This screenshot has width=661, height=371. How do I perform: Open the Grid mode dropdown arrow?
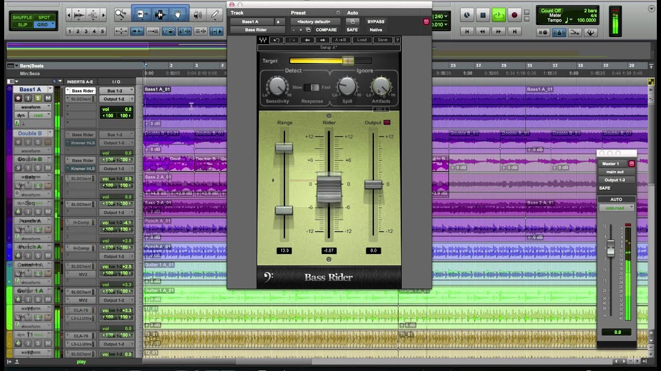click(x=52, y=25)
